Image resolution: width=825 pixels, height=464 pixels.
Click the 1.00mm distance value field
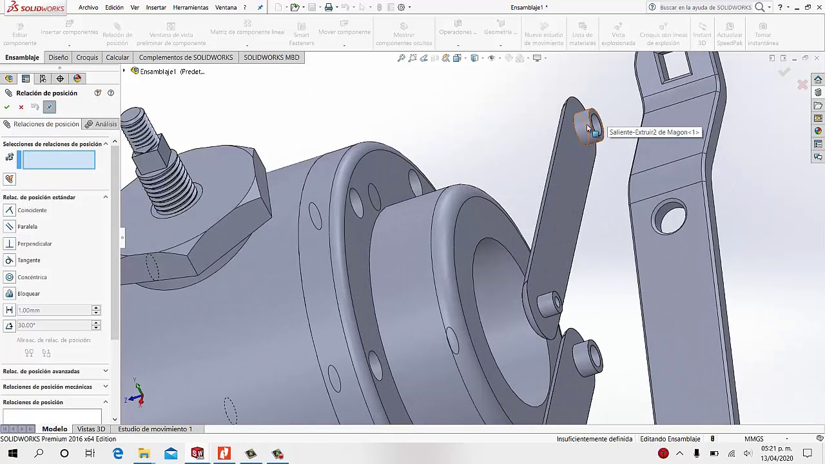point(54,310)
